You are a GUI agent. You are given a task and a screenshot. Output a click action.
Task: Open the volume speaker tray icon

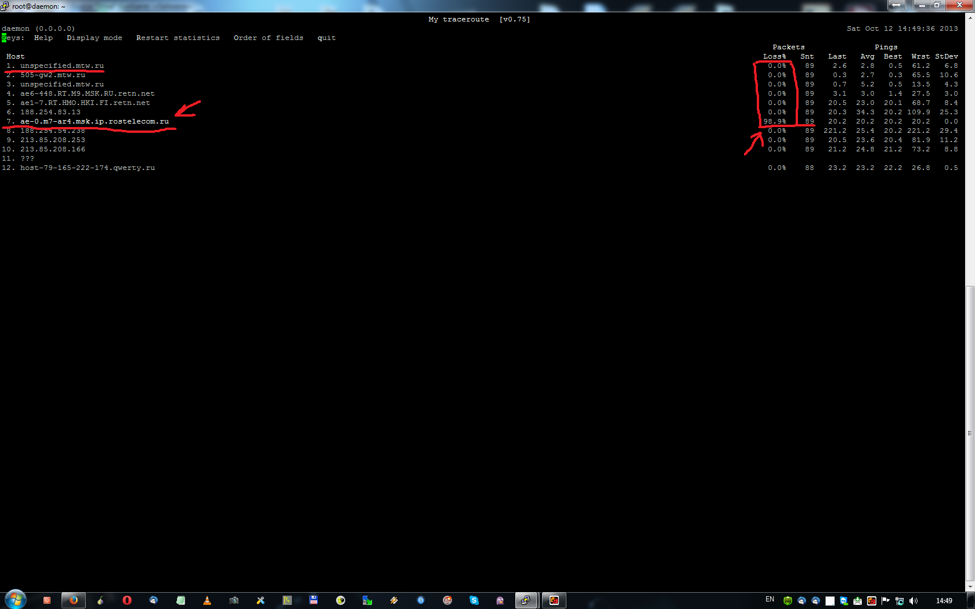coord(913,601)
